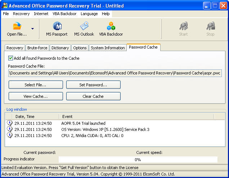Click the VBA Backdoor cubes icon
Screen dimensions: 229x178
pyautogui.click(x=111, y=26)
